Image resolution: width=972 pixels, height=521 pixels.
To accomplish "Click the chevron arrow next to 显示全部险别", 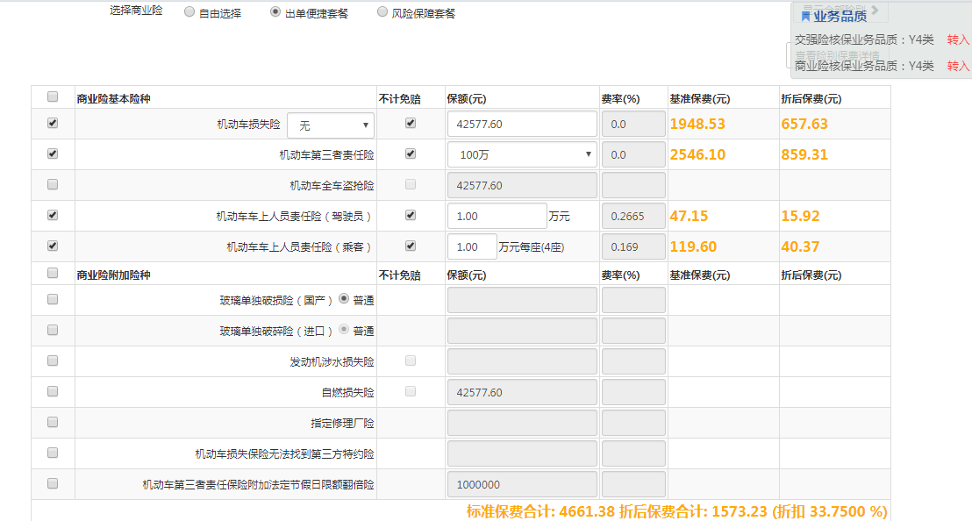I will 874,11.
